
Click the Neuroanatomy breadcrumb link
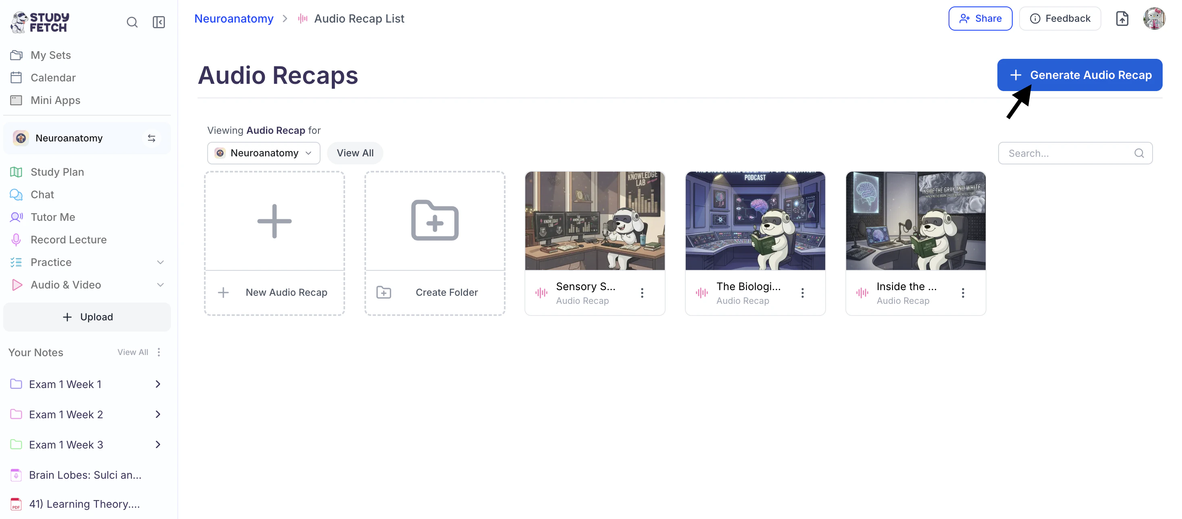pyautogui.click(x=233, y=19)
